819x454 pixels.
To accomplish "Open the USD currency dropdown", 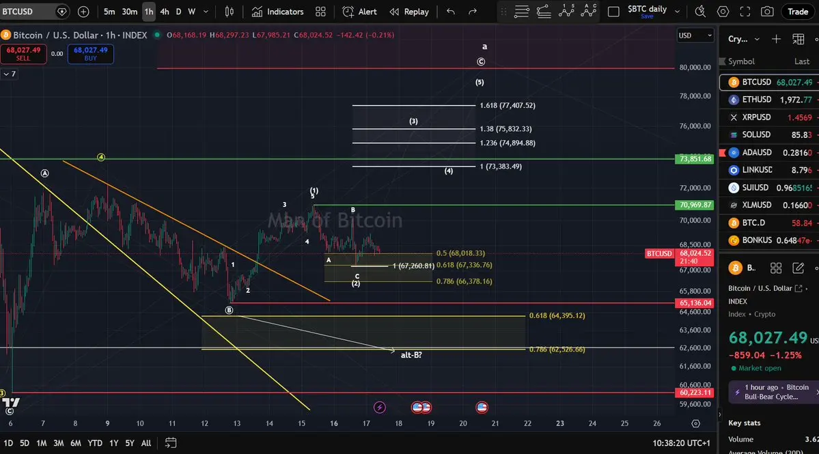I will [695, 36].
